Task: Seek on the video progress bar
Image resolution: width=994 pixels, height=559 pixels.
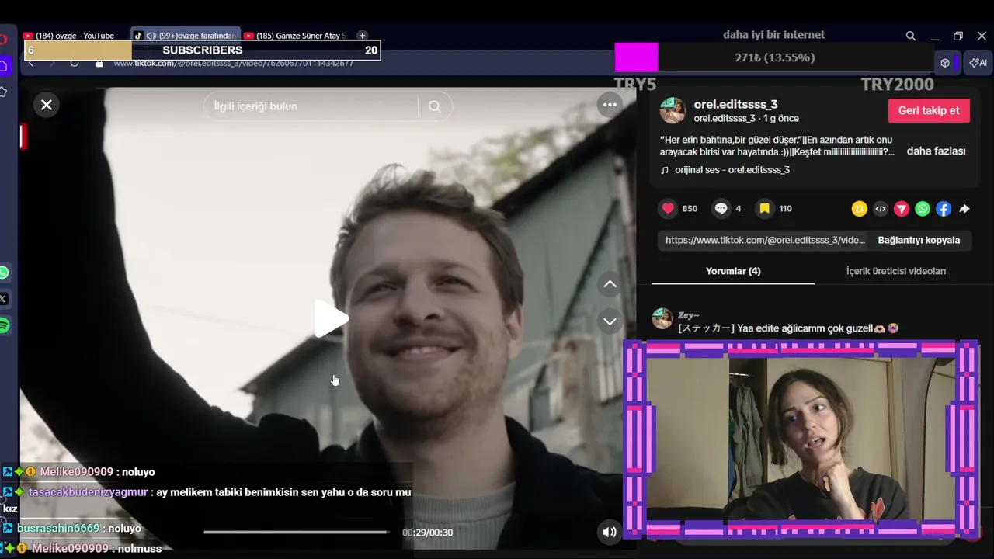Action: tap(296, 532)
